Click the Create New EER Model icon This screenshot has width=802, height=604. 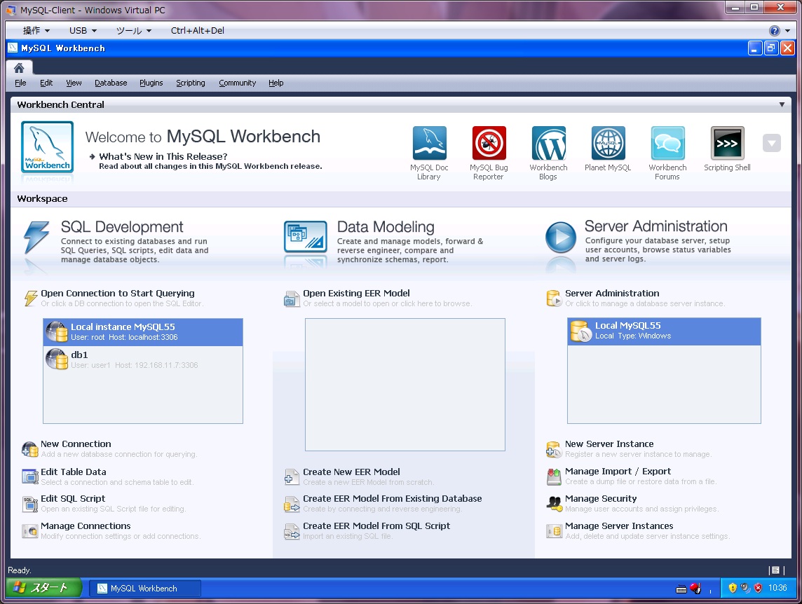pos(292,476)
